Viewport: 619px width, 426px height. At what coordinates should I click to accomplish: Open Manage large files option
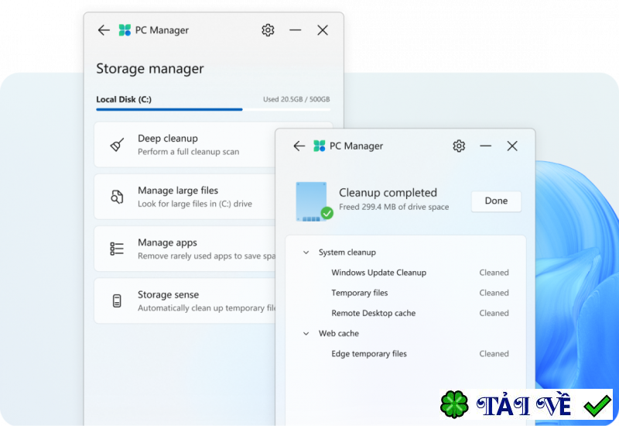click(x=185, y=197)
